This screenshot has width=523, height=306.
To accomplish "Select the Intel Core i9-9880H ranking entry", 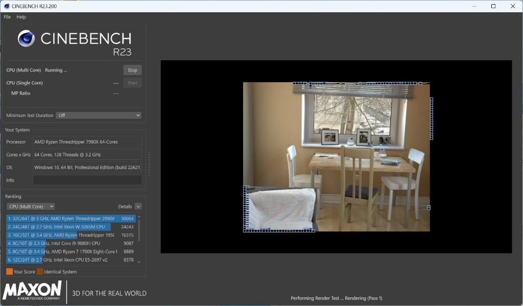I will pyautogui.click(x=66, y=243).
